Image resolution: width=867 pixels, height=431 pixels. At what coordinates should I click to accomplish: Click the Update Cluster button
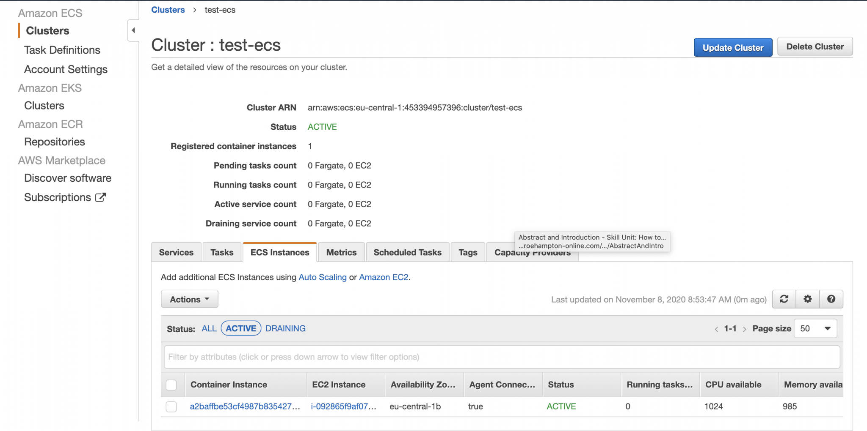pos(732,47)
